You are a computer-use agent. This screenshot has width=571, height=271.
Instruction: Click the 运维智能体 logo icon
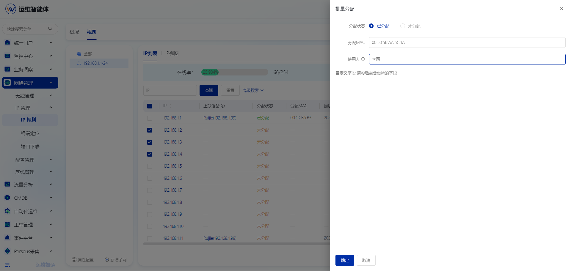(x=11, y=9)
